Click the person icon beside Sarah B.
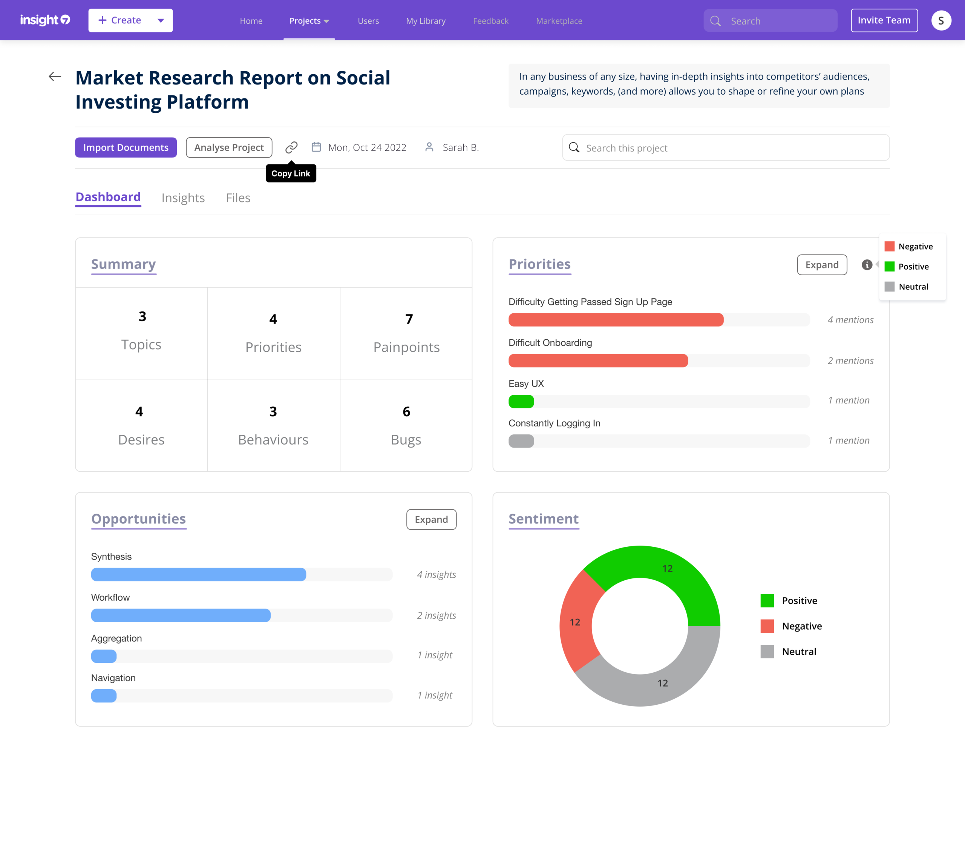 point(429,147)
